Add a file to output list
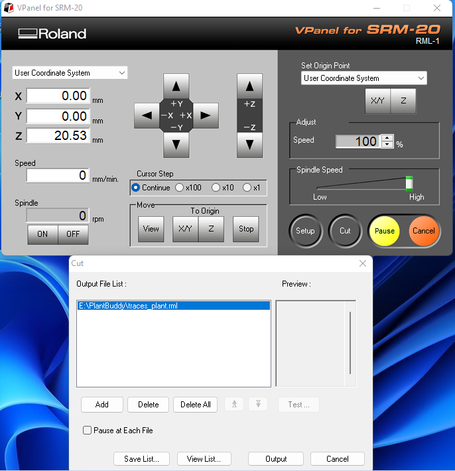The height and width of the screenshot is (471, 455). (102, 404)
